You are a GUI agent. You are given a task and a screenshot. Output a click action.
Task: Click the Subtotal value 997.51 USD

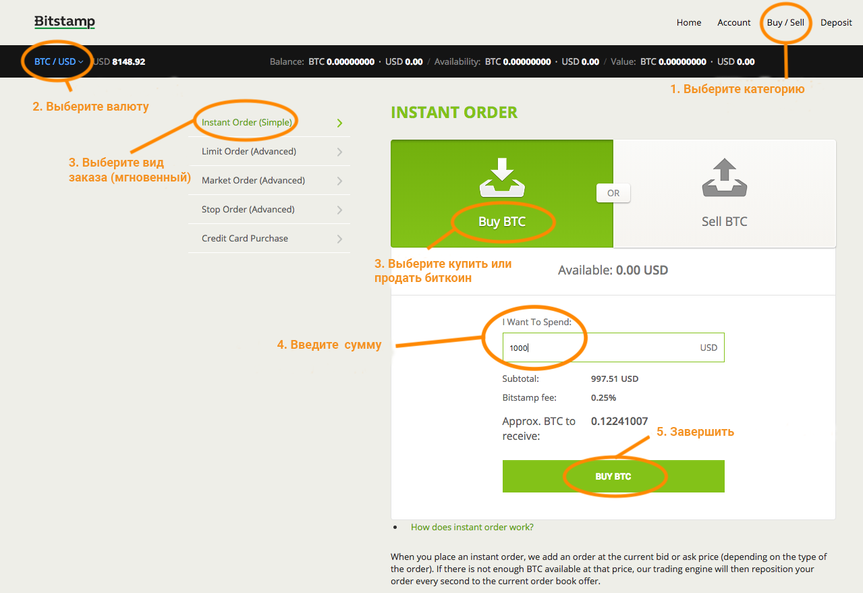coord(615,379)
